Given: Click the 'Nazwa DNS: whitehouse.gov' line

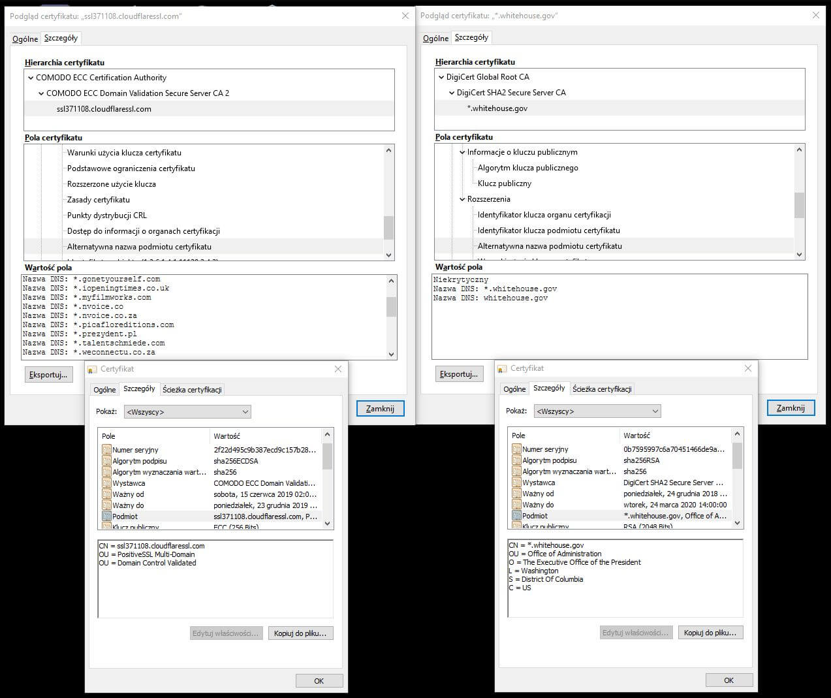Looking at the screenshot, I should coord(490,298).
